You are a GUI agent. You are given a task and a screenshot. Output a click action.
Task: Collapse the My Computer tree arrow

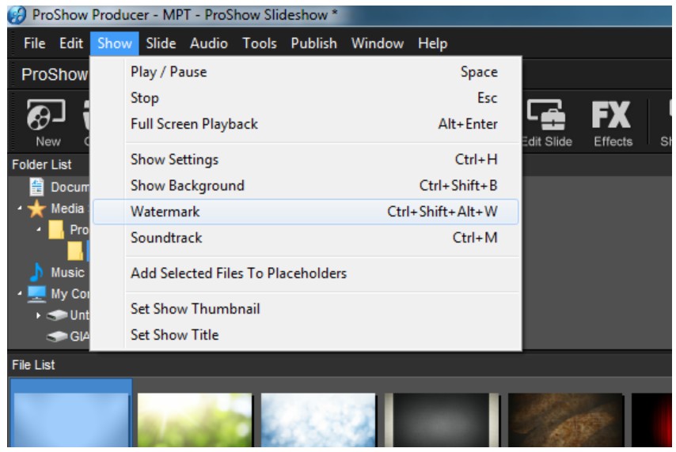[x=20, y=294]
